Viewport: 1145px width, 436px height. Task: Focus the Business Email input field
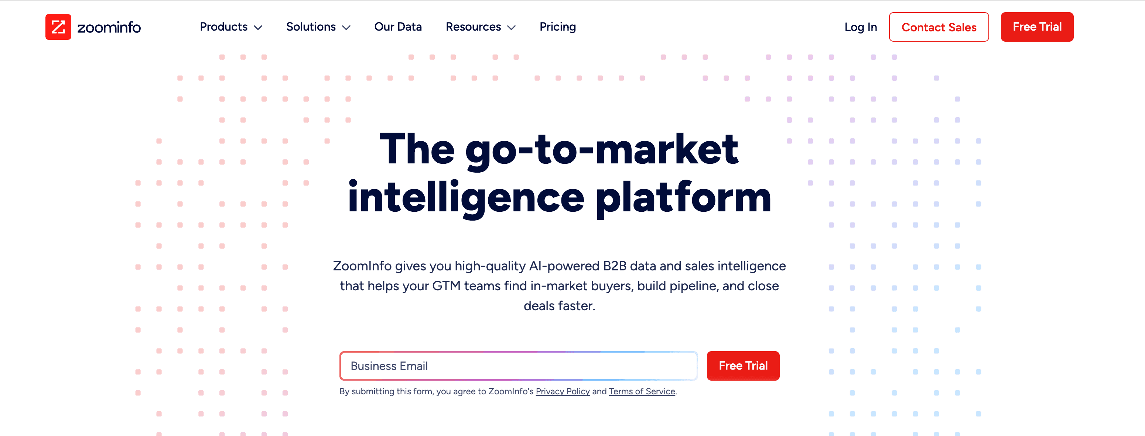[x=518, y=366]
